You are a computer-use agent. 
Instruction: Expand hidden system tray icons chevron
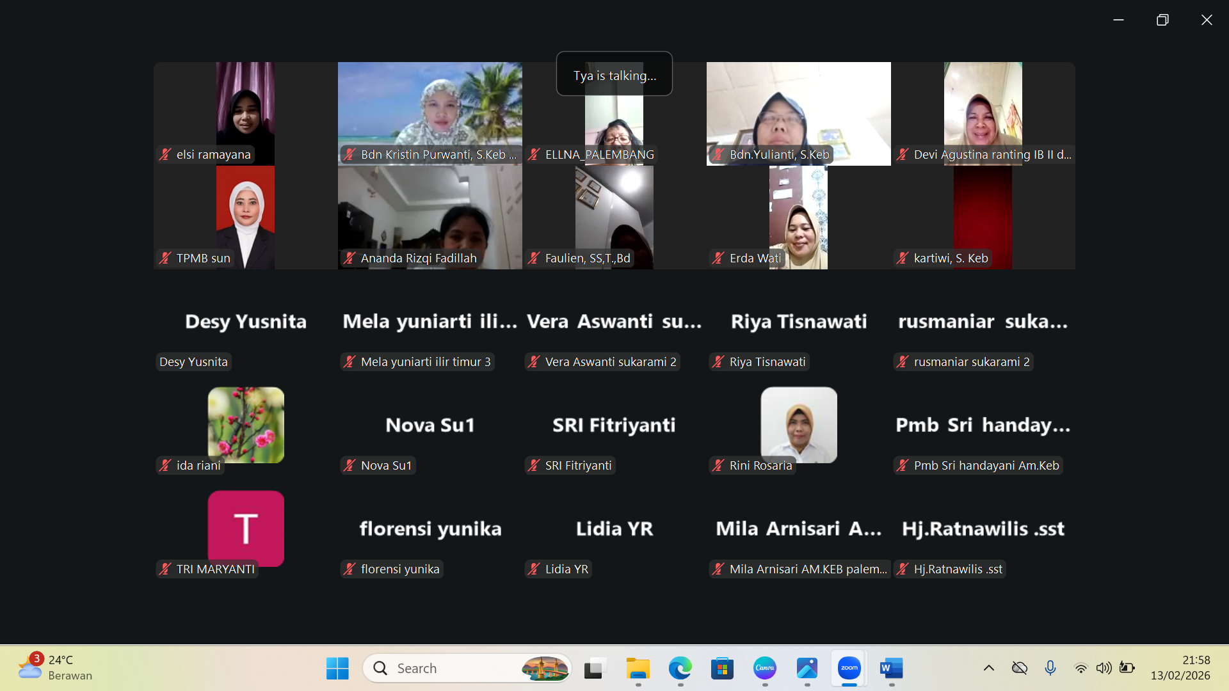tap(988, 668)
